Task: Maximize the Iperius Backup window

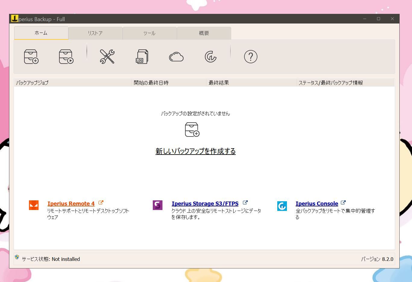Action: tap(379, 19)
